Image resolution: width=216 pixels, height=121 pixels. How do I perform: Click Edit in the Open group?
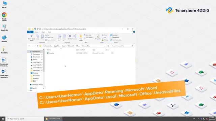[x=104, y=37]
